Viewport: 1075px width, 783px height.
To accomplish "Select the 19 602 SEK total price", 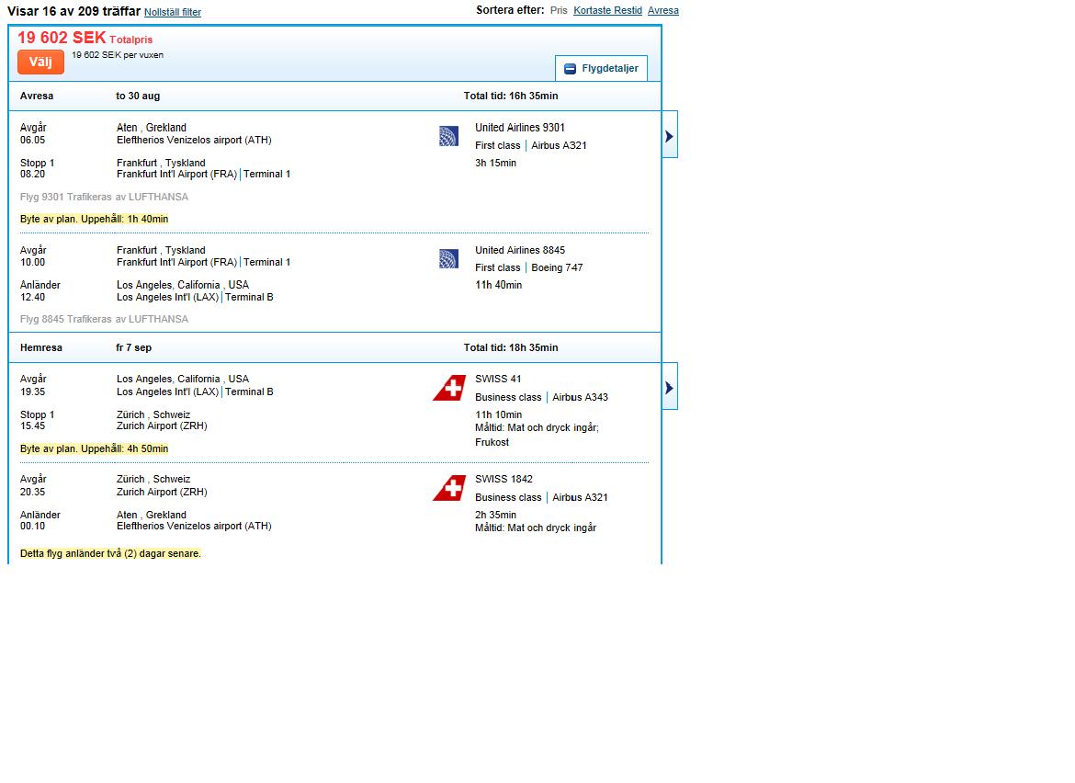I will (x=62, y=38).
